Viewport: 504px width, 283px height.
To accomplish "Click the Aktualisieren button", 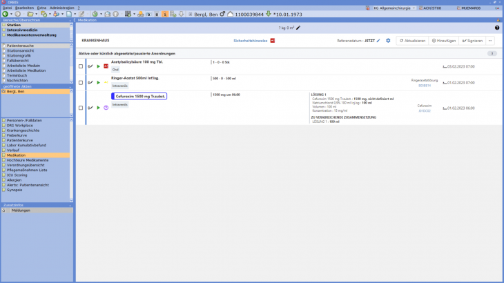I will coord(410,41).
